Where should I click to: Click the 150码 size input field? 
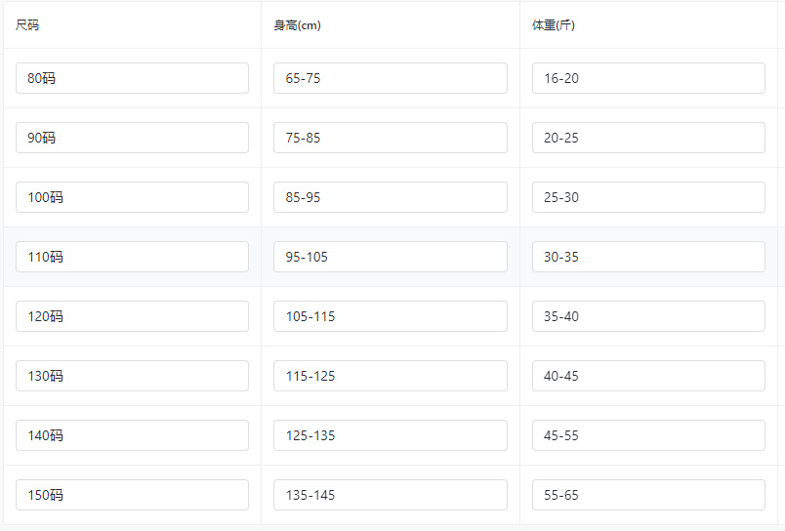click(132, 495)
